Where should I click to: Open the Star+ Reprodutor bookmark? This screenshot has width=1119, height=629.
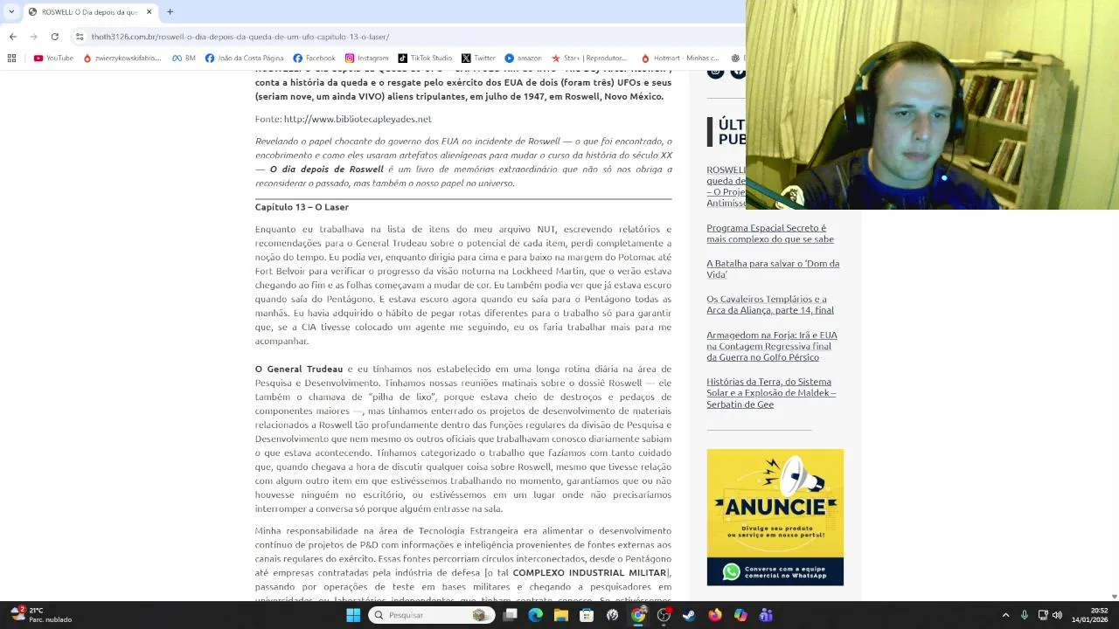(x=589, y=59)
